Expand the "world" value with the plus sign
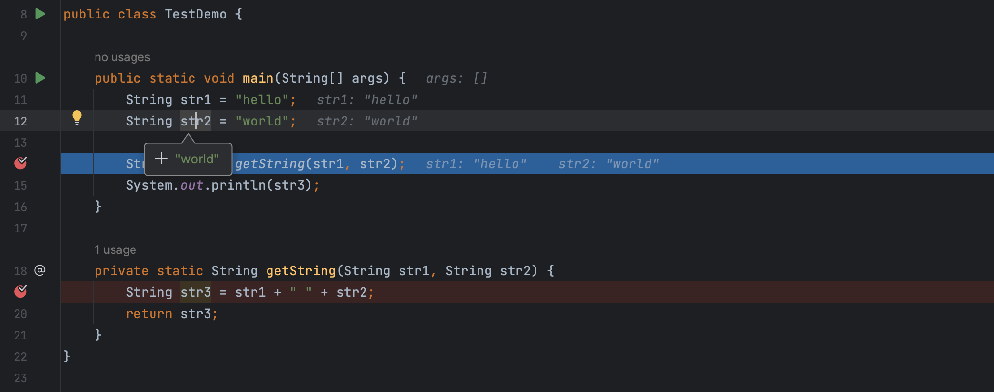Viewport: 994px width, 392px height. point(161,159)
